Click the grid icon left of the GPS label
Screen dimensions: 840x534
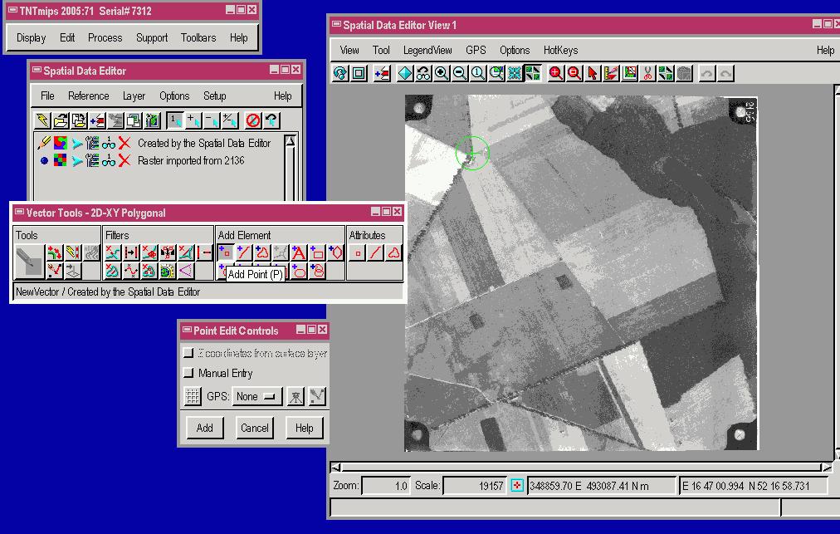(193, 396)
